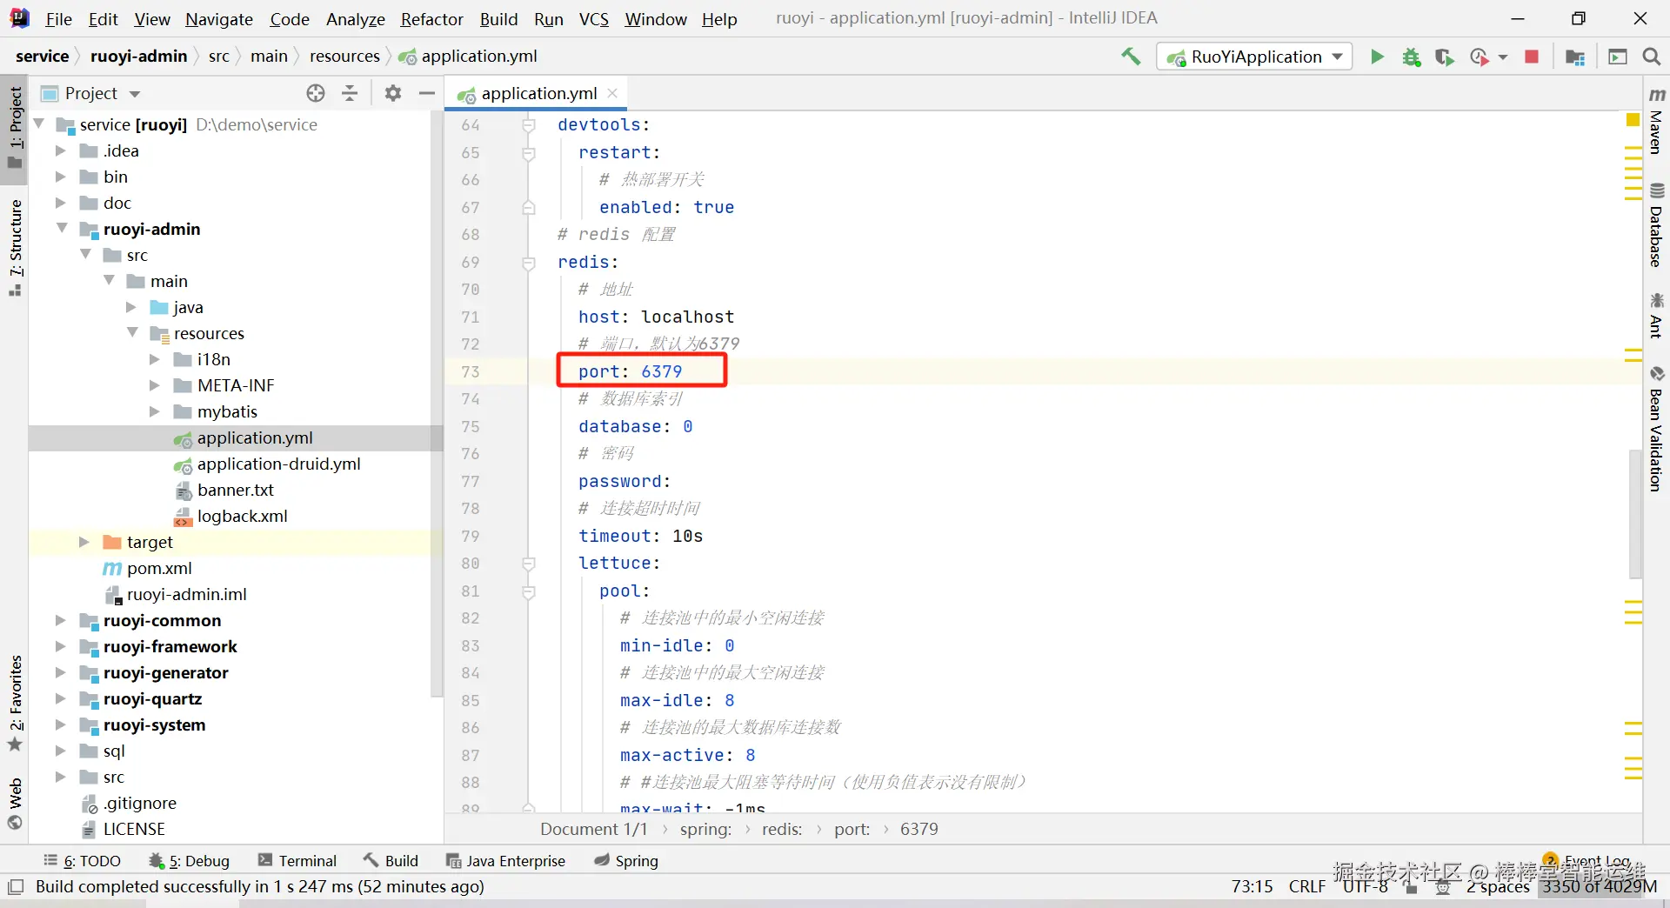Select logback.xml in project tree
This screenshot has height=908, width=1670.
(x=230, y=516)
